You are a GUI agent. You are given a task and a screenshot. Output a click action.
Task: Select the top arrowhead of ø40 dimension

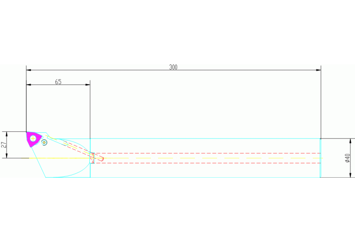coord(349,141)
